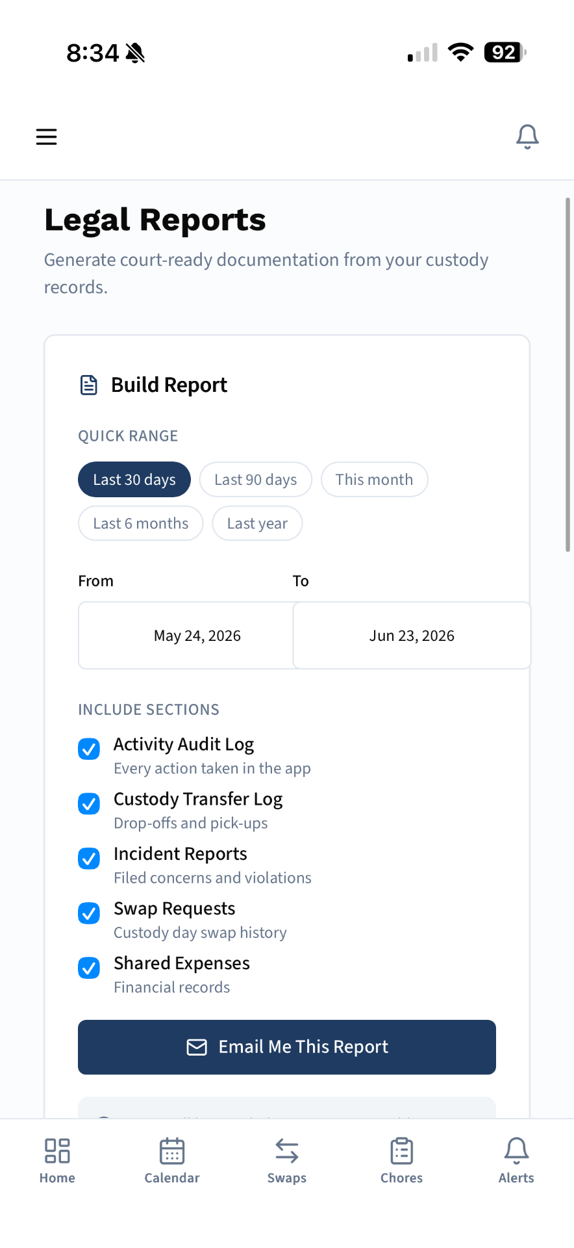The image size is (574, 1248).
Task: Tap the INCLUDE SECTIONS label
Action: (x=149, y=710)
